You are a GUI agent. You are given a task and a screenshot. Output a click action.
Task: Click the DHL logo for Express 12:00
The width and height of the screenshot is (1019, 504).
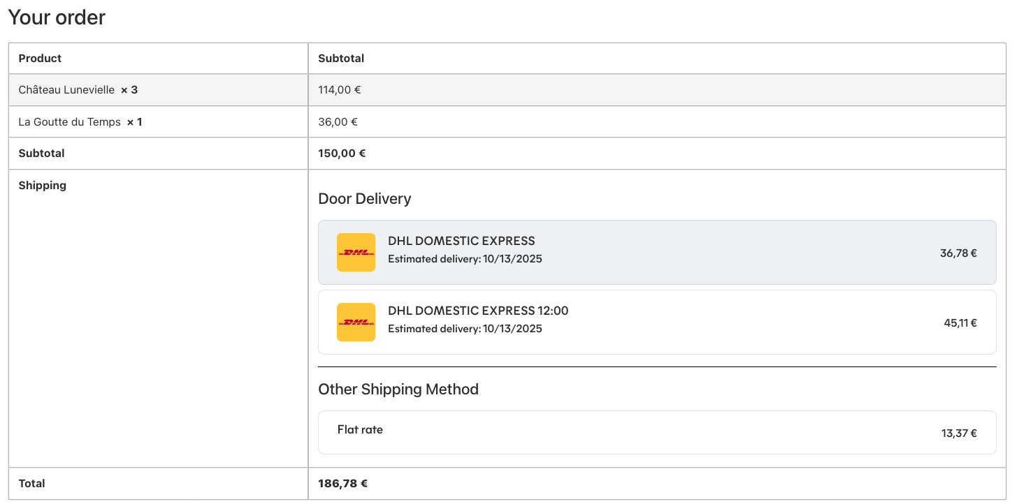point(356,322)
